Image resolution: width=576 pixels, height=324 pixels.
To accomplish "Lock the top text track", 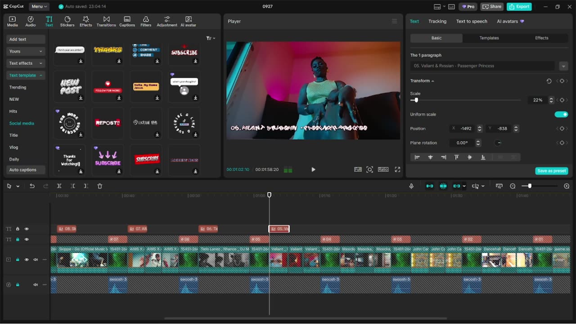I will (x=18, y=229).
